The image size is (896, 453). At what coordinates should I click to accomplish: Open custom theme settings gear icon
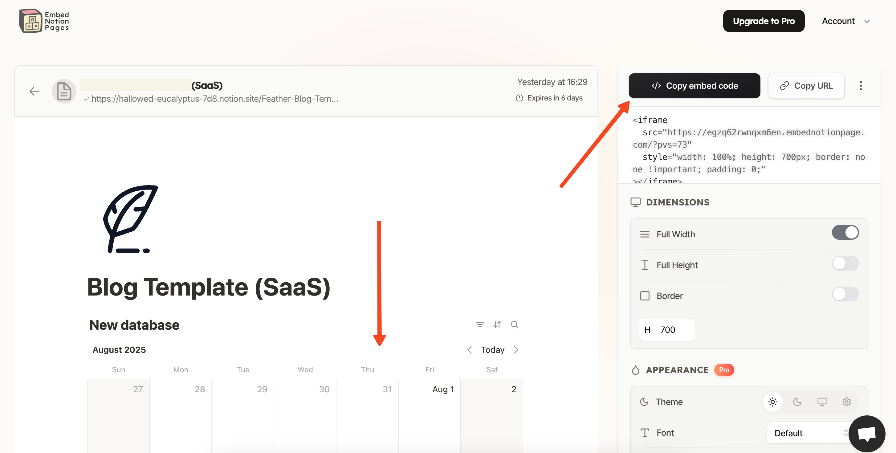point(846,402)
